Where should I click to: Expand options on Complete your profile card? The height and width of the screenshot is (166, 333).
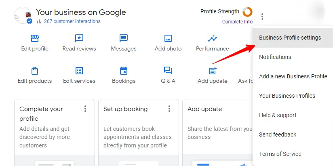[85, 109]
